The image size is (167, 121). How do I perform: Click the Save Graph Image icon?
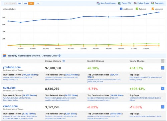coord(98,3)
